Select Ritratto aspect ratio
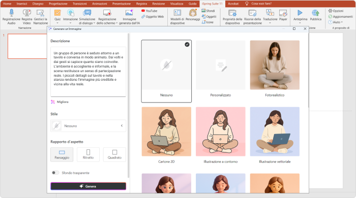This screenshot has width=356, height=198. [x=88, y=154]
